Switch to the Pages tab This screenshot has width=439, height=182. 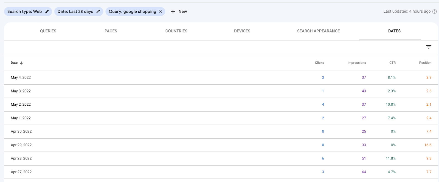111,31
